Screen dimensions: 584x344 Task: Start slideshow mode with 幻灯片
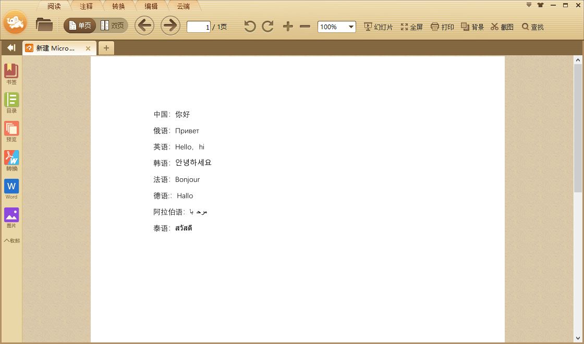tap(378, 27)
